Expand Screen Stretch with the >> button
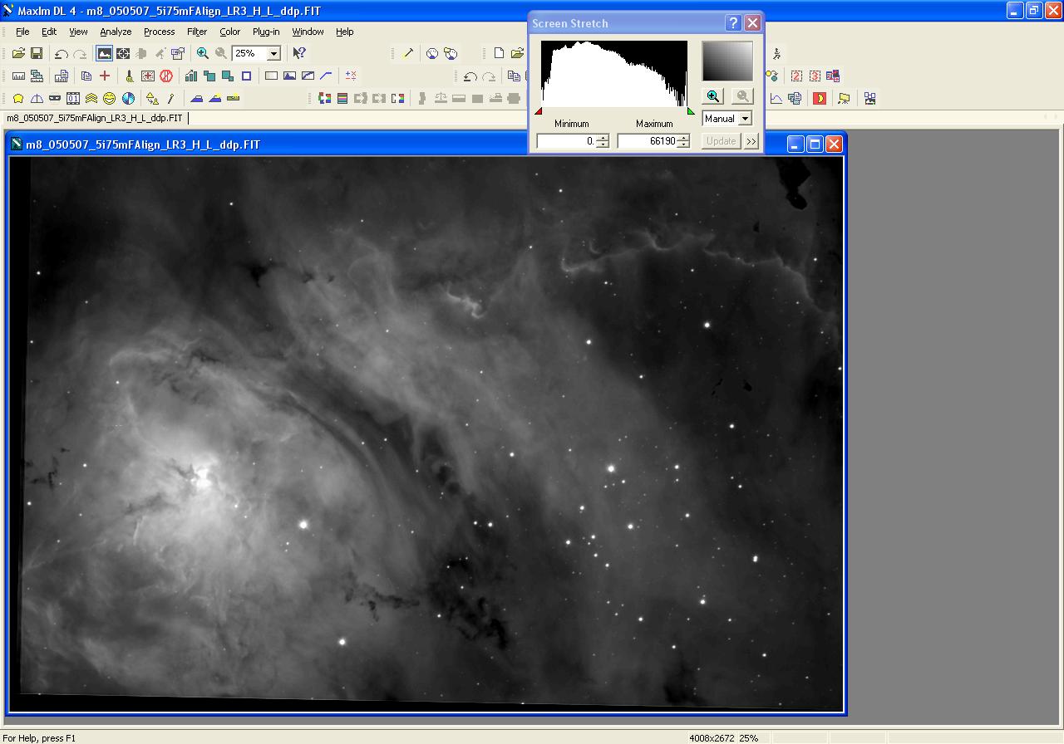1064x744 pixels. 751,141
